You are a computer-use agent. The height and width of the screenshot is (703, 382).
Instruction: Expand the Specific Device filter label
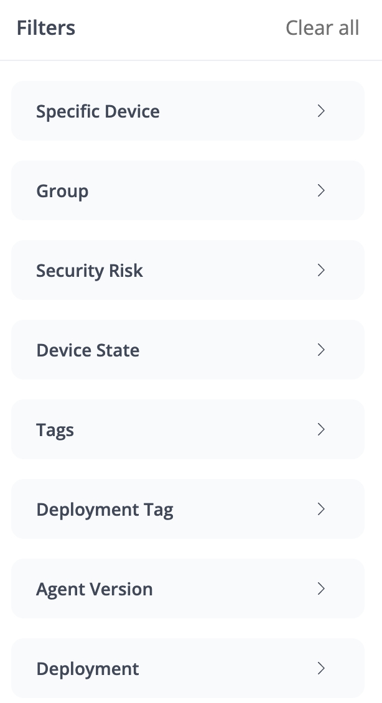click(x=98, y=111)
